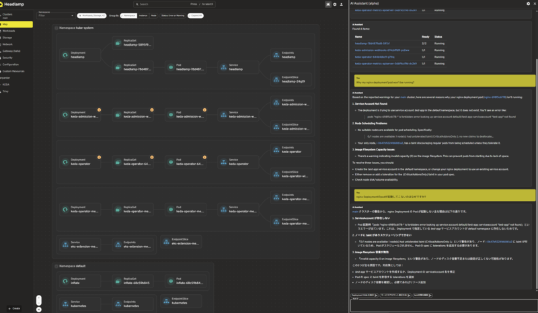This screenshot has height=313, width=538.
Task: Select the headlamp-78d487 ReplicaSet node
Action: 132,67
